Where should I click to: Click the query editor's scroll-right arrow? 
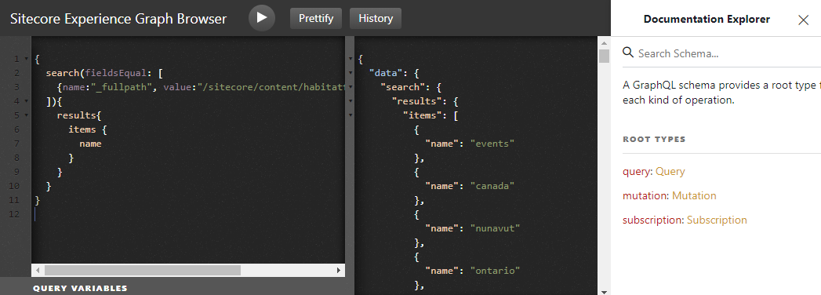click(339, 271)
